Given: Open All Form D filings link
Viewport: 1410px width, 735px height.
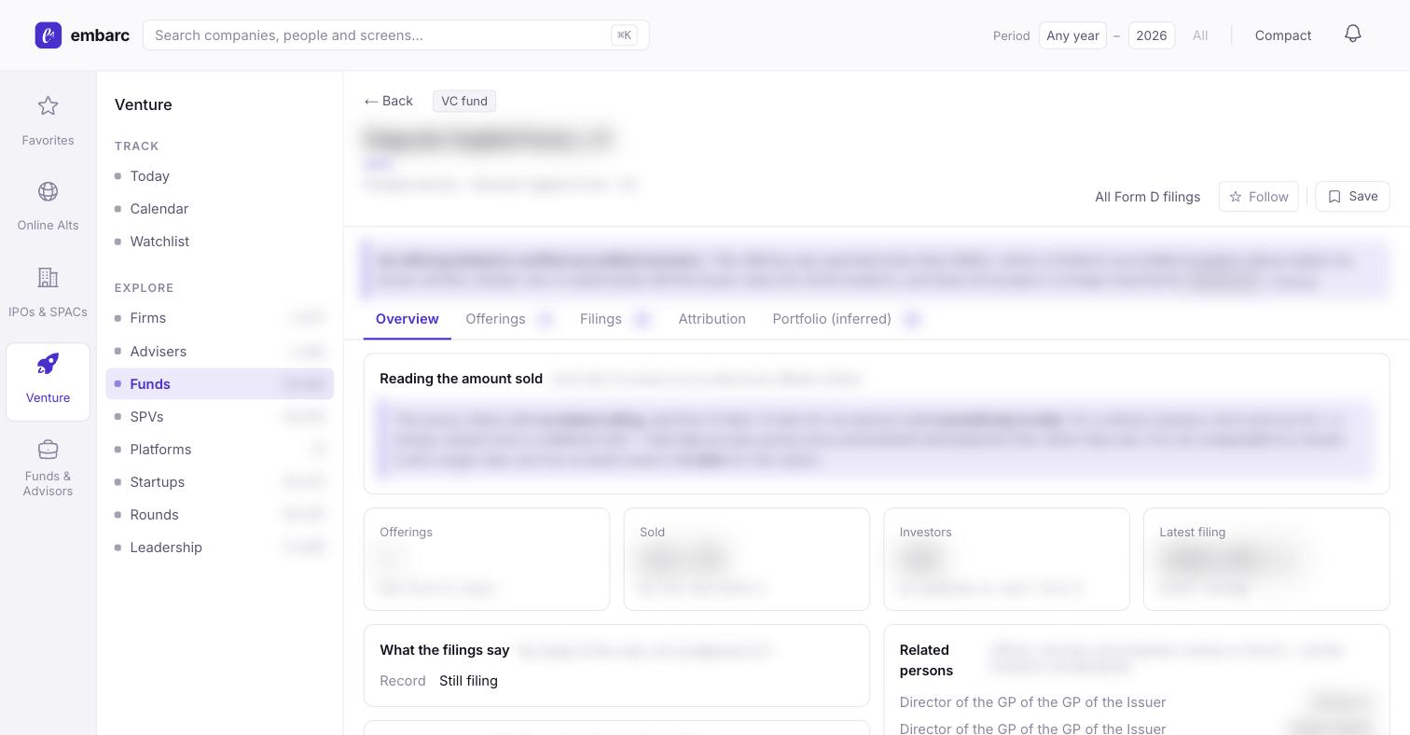Looking at the screenshot, I should coord(1147,197).
